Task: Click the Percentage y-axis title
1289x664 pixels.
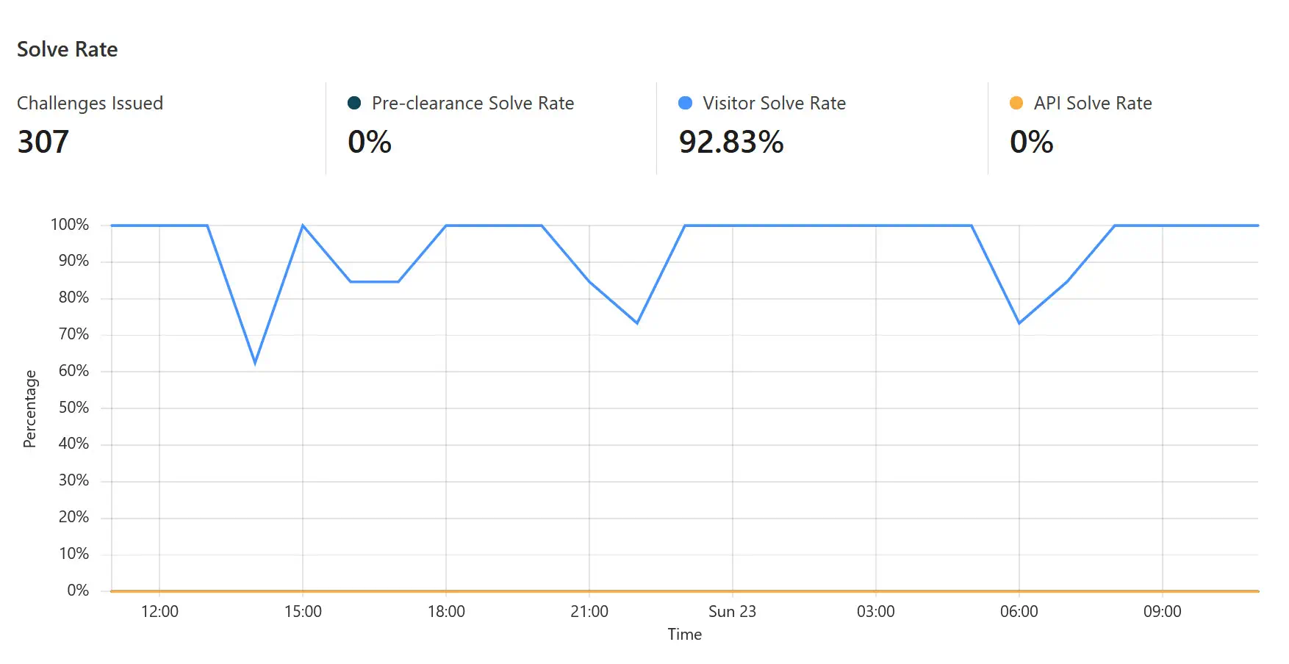Action: pos(29,408)
